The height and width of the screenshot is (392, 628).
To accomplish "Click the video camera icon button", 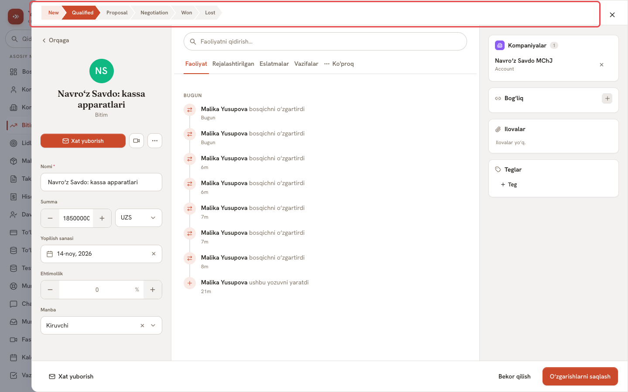I will 137,141.
